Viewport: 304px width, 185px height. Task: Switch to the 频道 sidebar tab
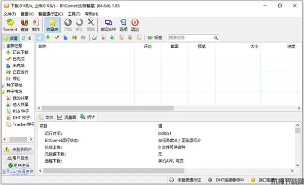[11, 38]
